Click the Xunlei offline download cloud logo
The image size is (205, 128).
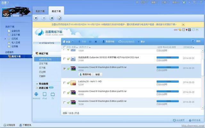pos(39,32)
